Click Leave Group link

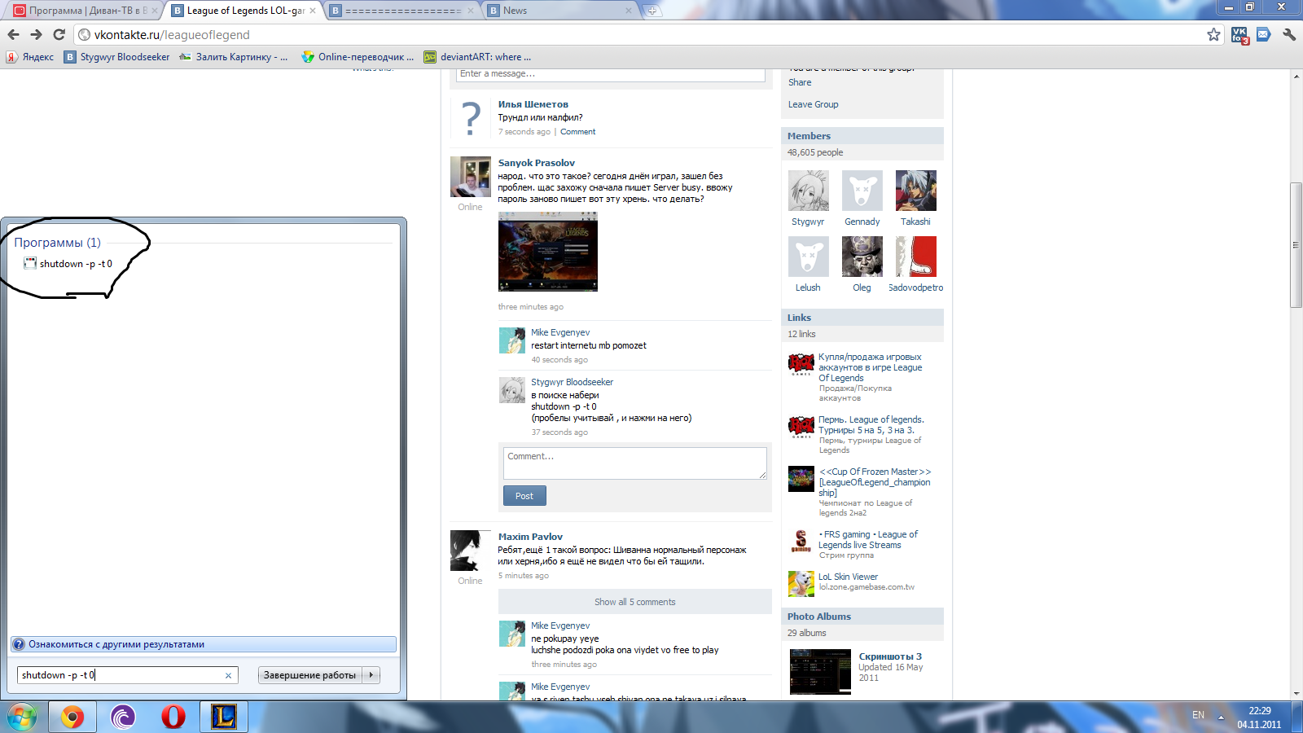click(x=813, y=104)
